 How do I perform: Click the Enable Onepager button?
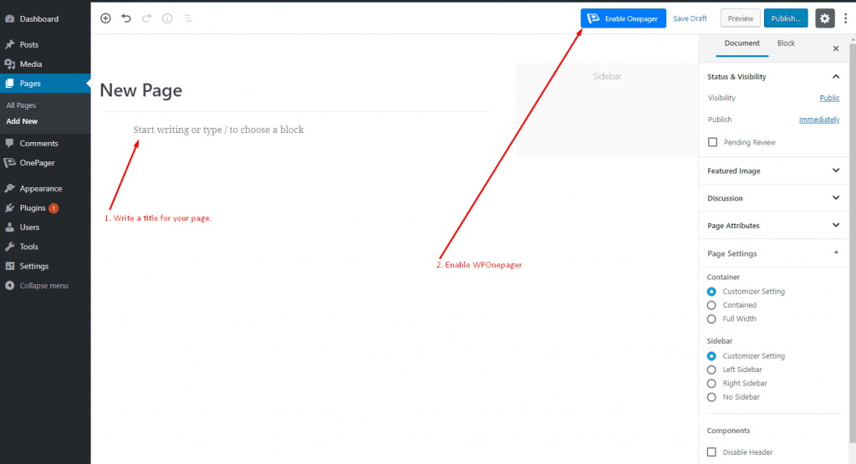point(623,18)
